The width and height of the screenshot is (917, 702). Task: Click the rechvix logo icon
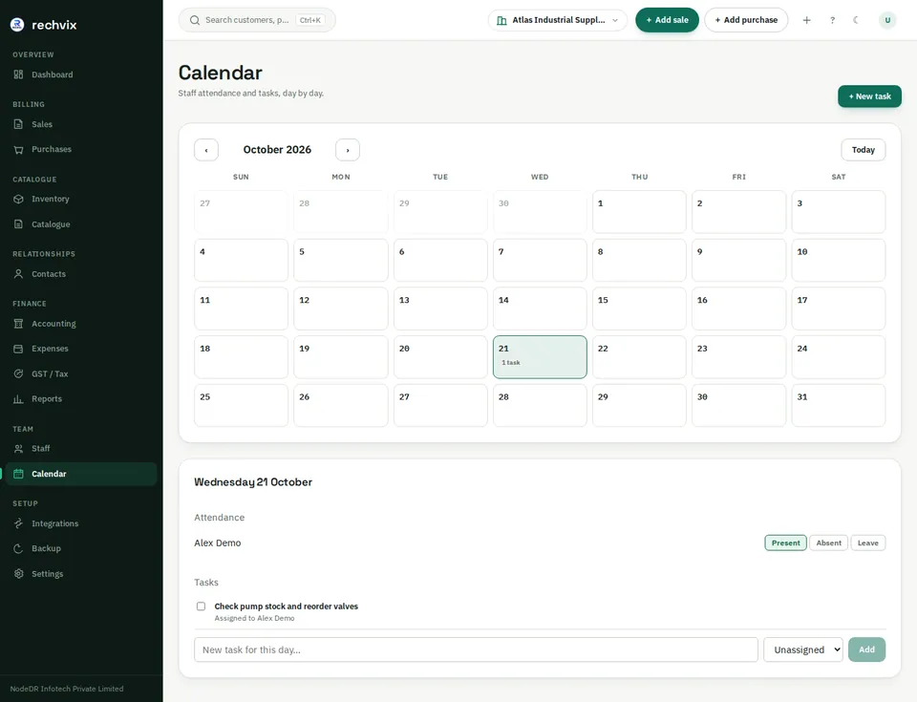click(x=17, y=25)
